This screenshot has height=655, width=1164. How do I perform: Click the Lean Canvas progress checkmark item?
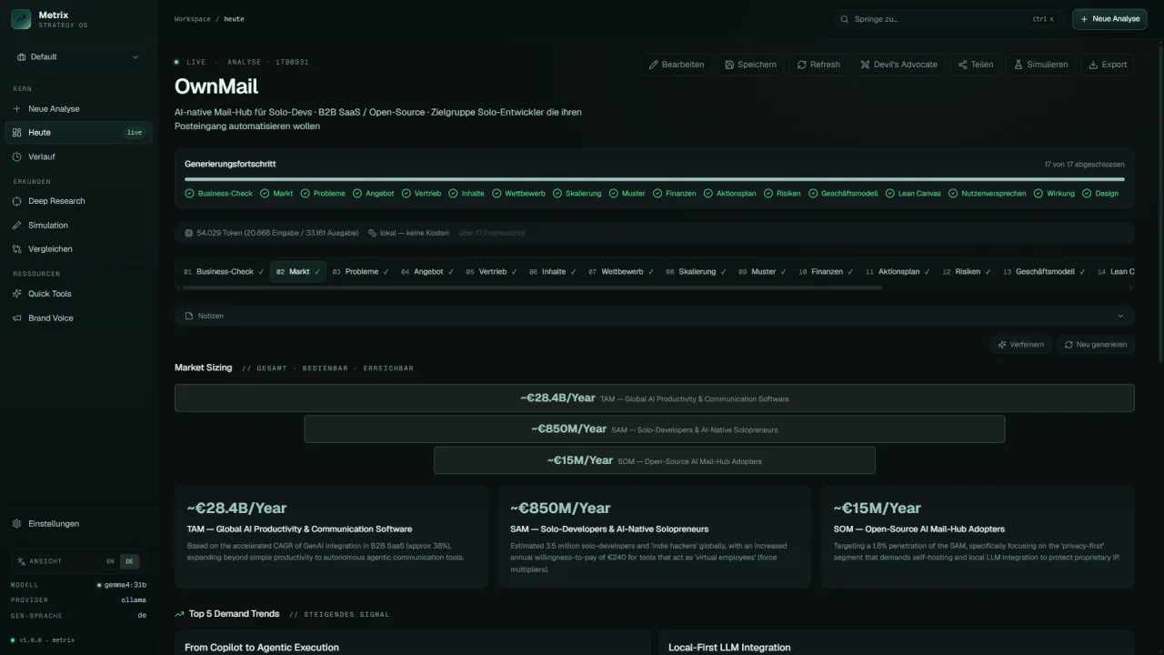pos(913,194)
